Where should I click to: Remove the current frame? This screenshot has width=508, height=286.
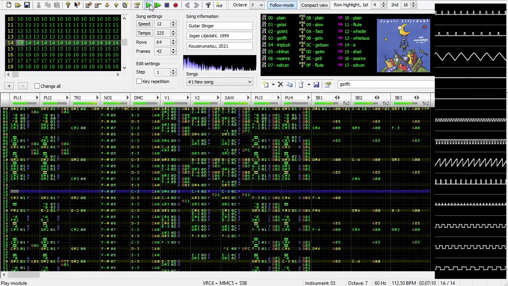click(98, 5)
